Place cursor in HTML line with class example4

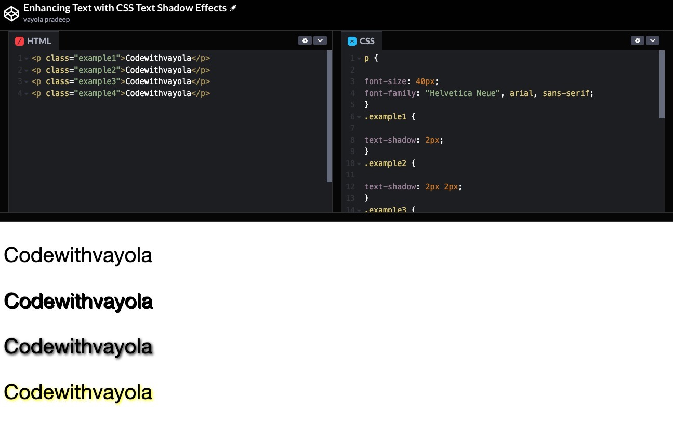121,93
